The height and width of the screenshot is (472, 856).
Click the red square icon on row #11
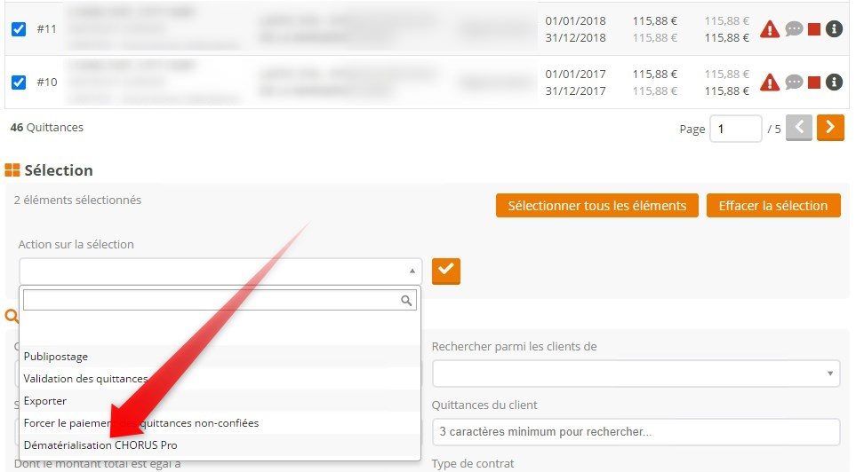point(813,29)
